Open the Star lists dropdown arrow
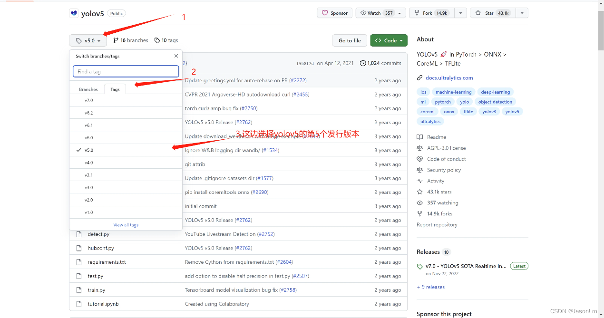604x318 pixels. click(x=522, y=13)
